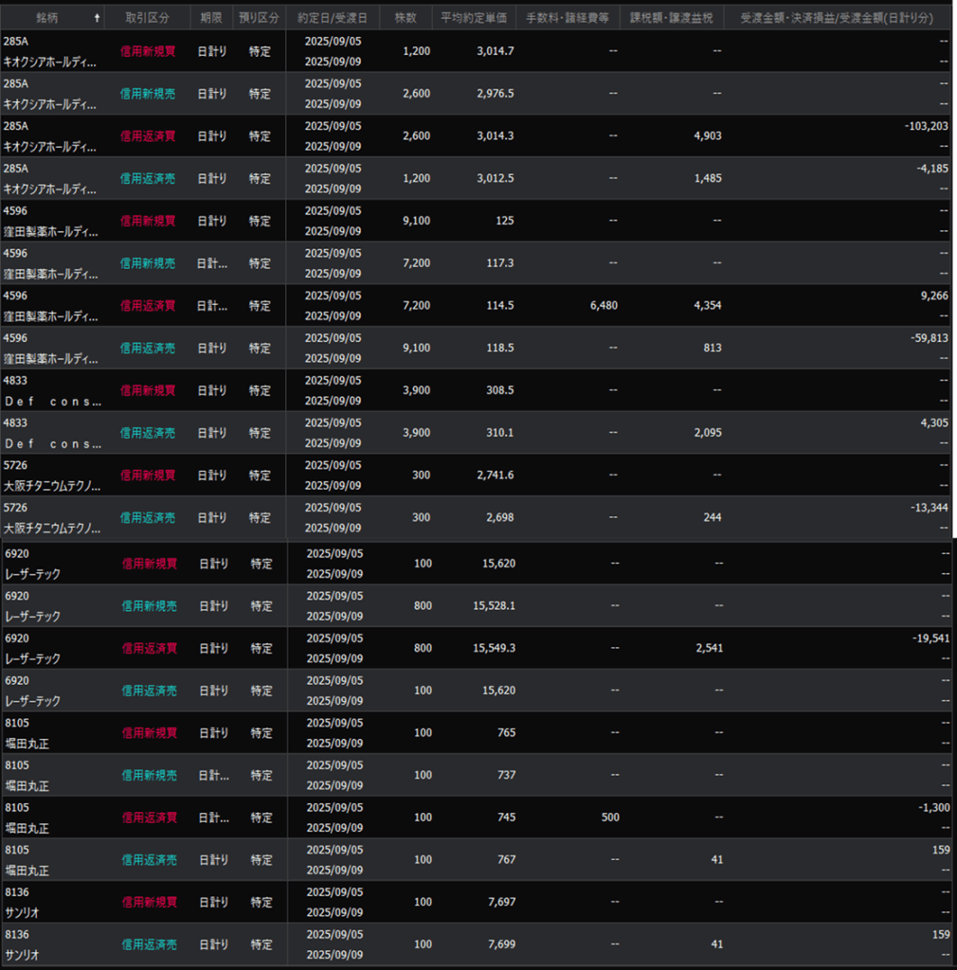
Task: Click the 6,480 fee cell
Action: (x=602, y=305)
